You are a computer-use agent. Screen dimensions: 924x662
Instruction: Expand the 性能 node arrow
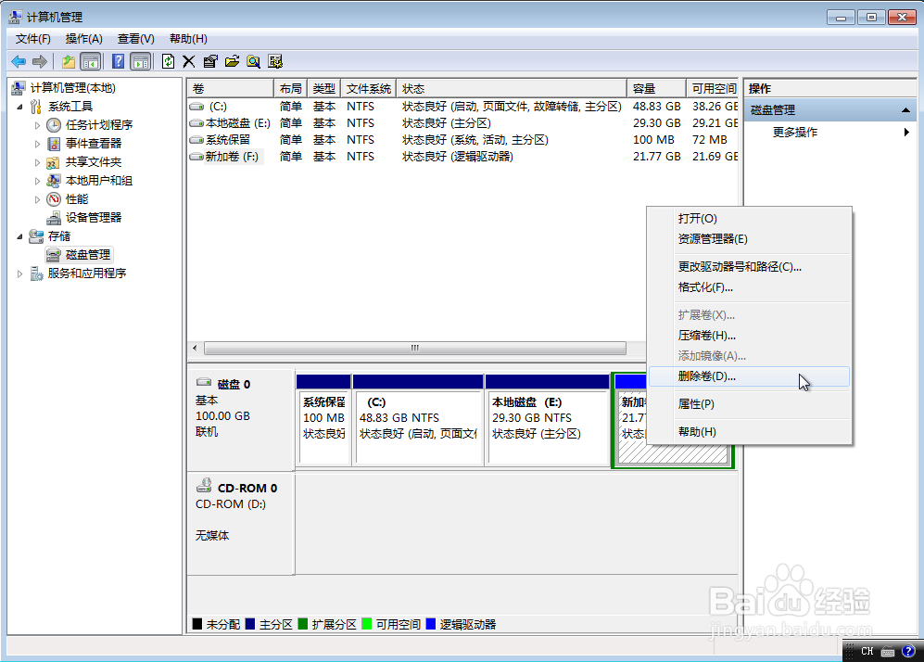point(37,199)
